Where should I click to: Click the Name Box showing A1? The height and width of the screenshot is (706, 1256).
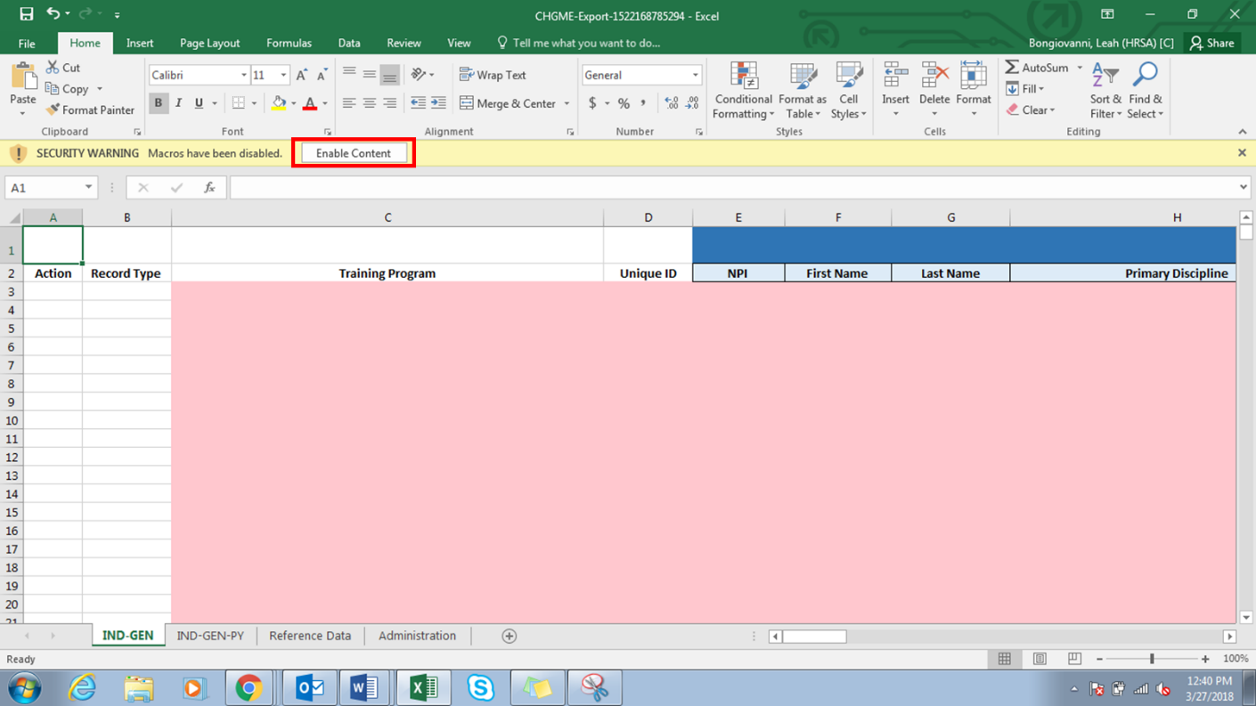(x=43, y=188)
